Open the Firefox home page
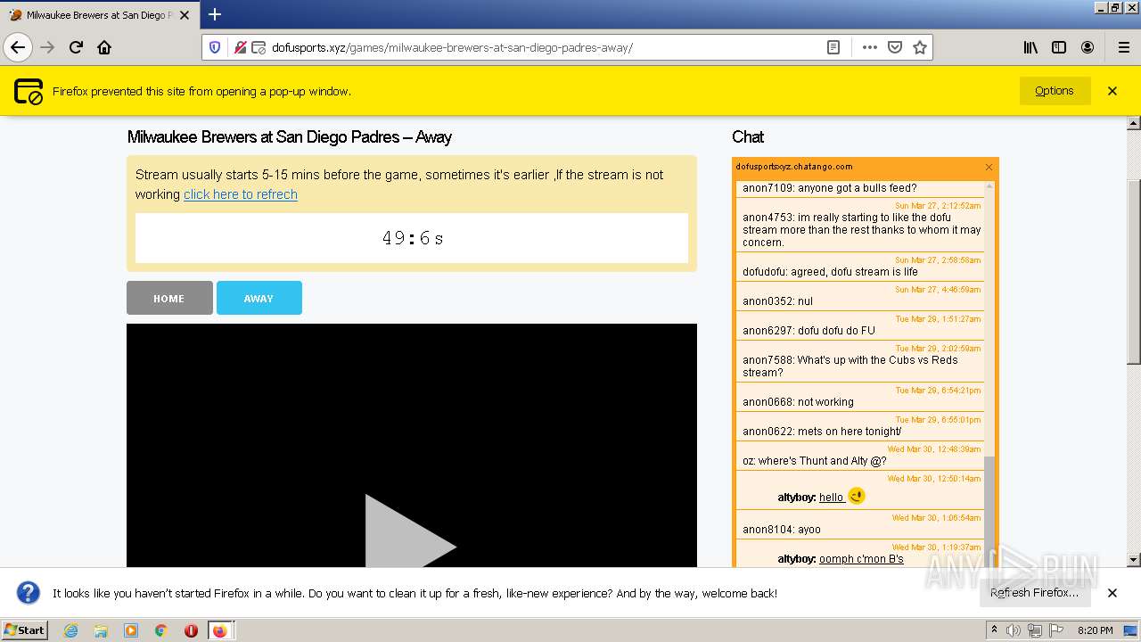Viewport: 1141px width, 642px height. (104, 47)
